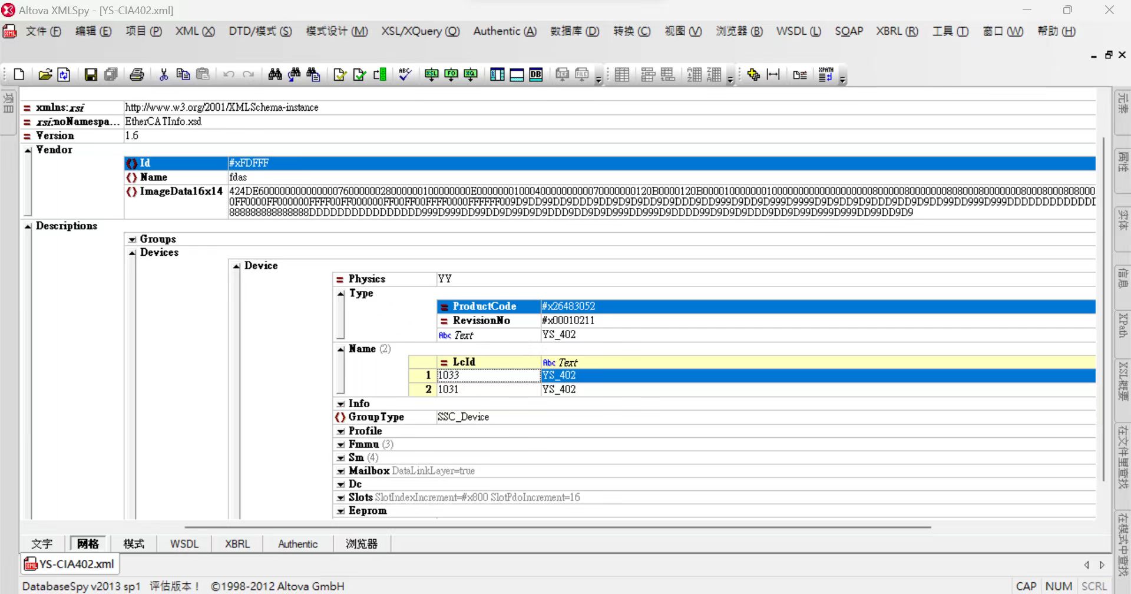This screenshot has height=594, width=1131.
Task: Click the Find in Files icon
Action: click(x=313, y=75)
